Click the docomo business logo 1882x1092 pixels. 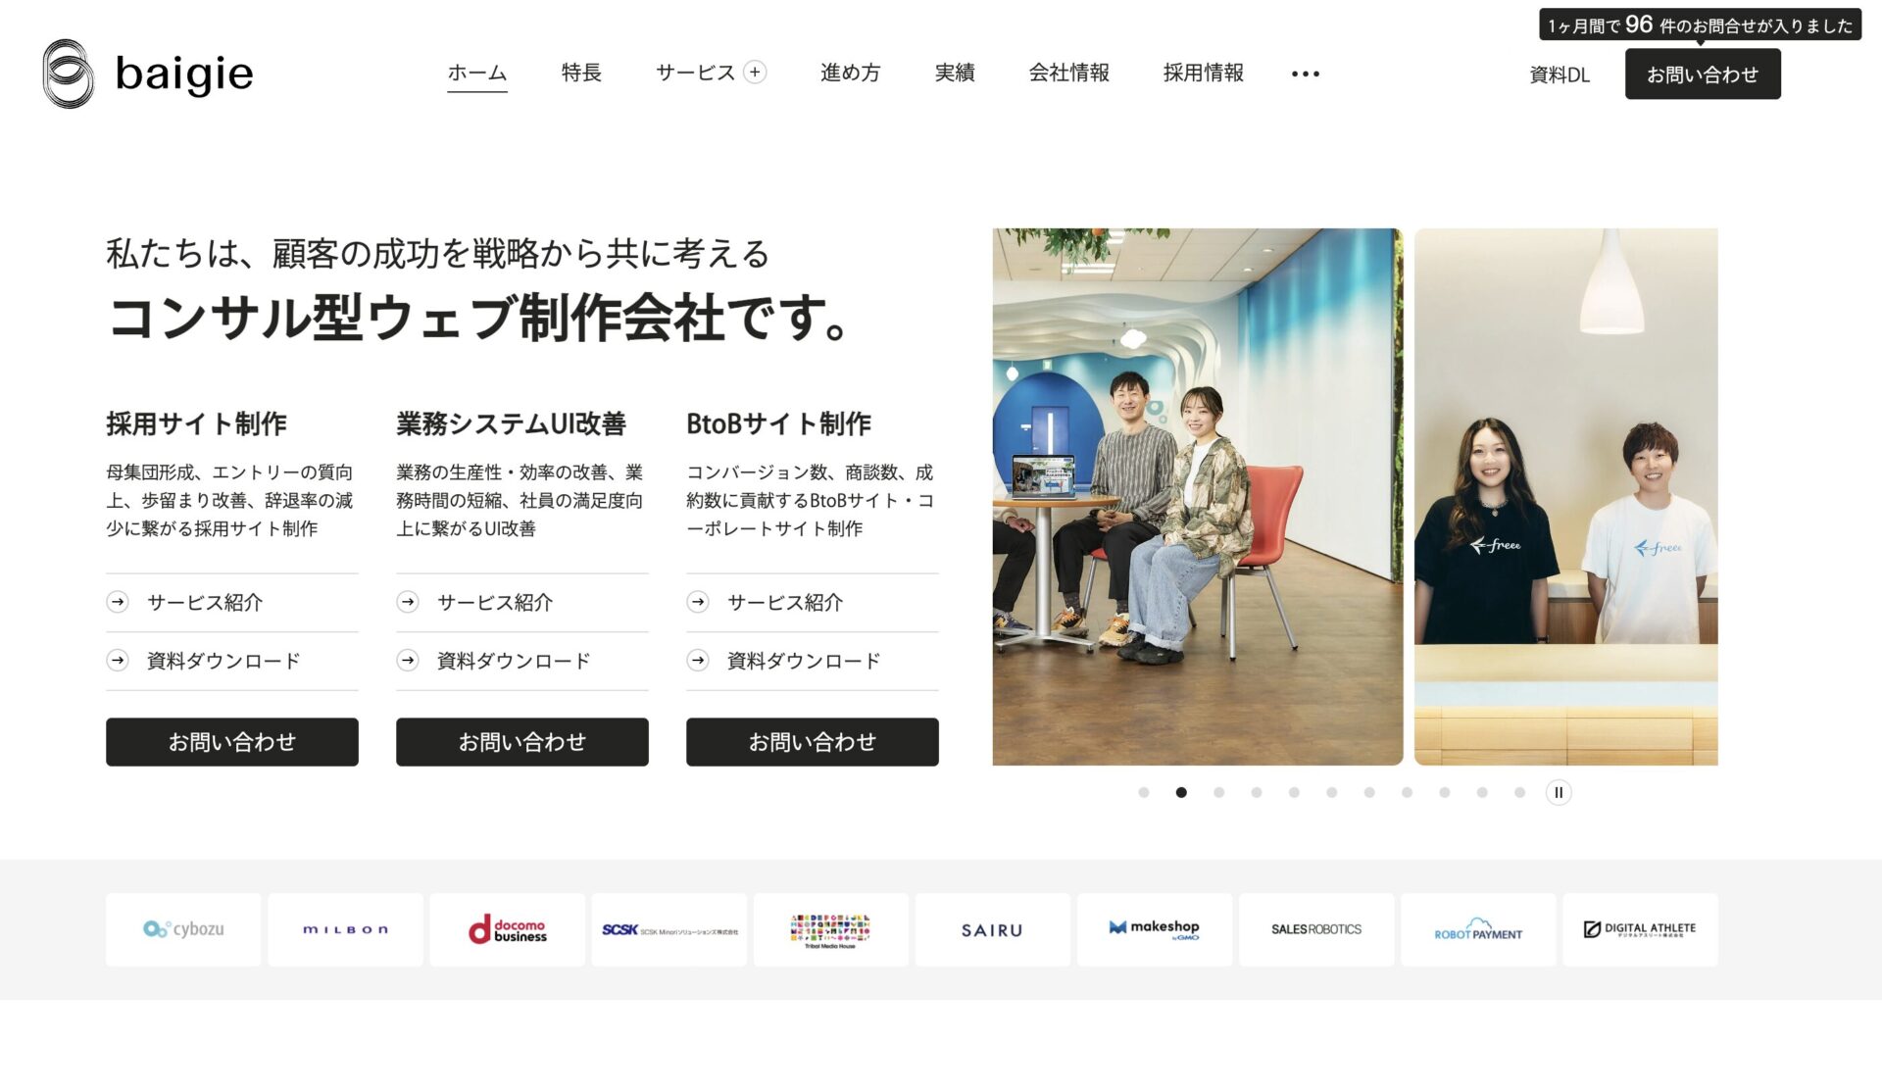(507, 929)
